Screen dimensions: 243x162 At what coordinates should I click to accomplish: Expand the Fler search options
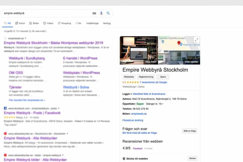[78, 23]
